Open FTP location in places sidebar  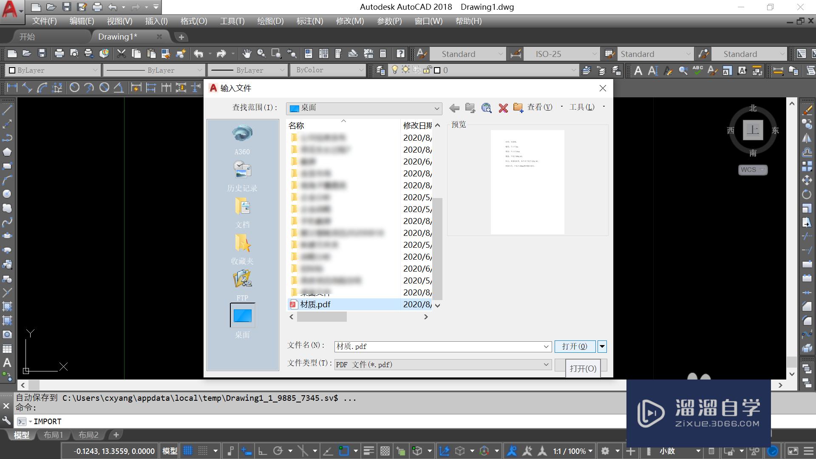point(242,286)
